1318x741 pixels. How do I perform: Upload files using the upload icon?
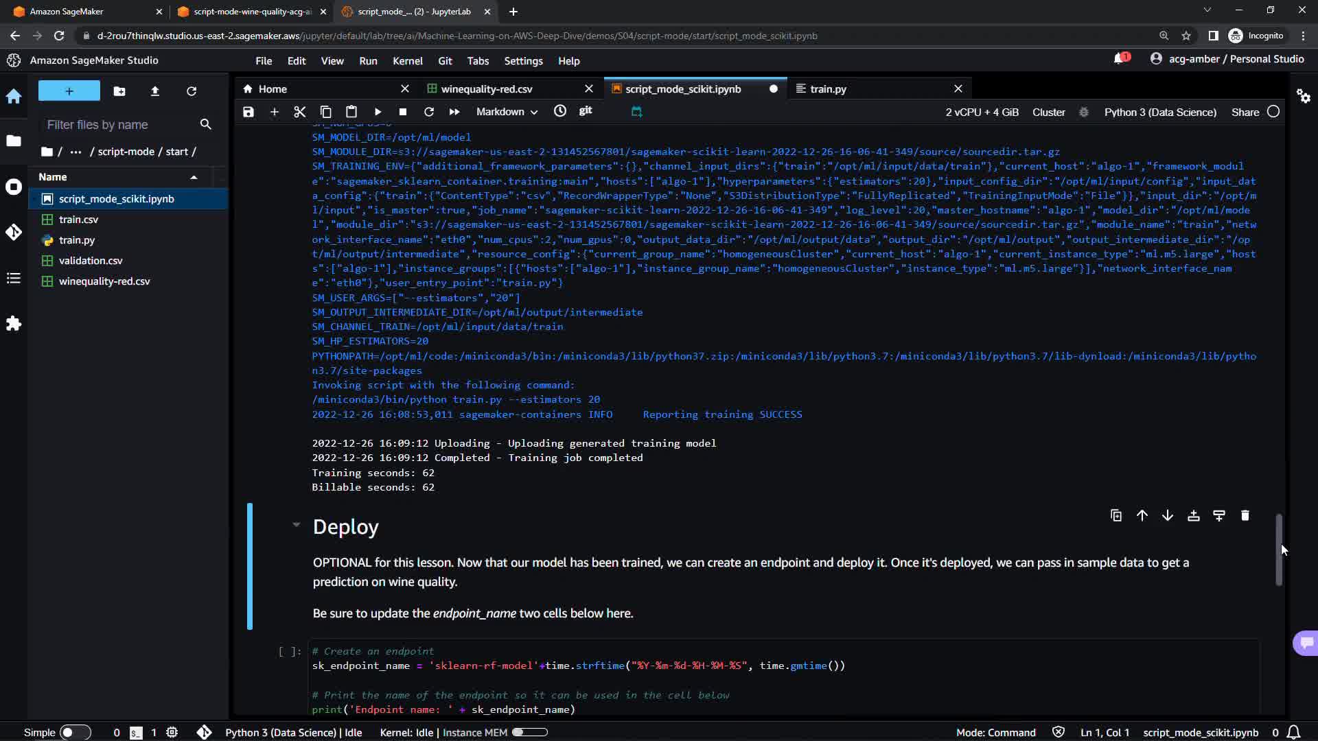point(155,91)
